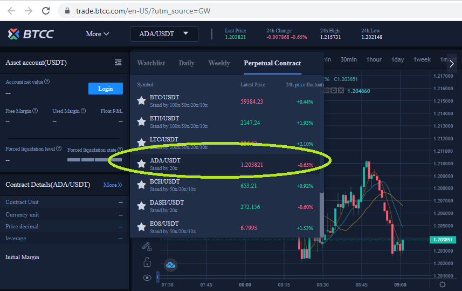Open the ADA/USDT pair selector dropdown

164,34
